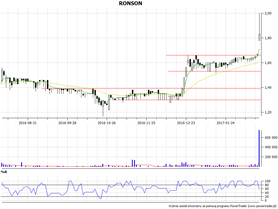278x209 pixels.
Task: Select the 80 level on %R axis
Action: tap(267, 185)
